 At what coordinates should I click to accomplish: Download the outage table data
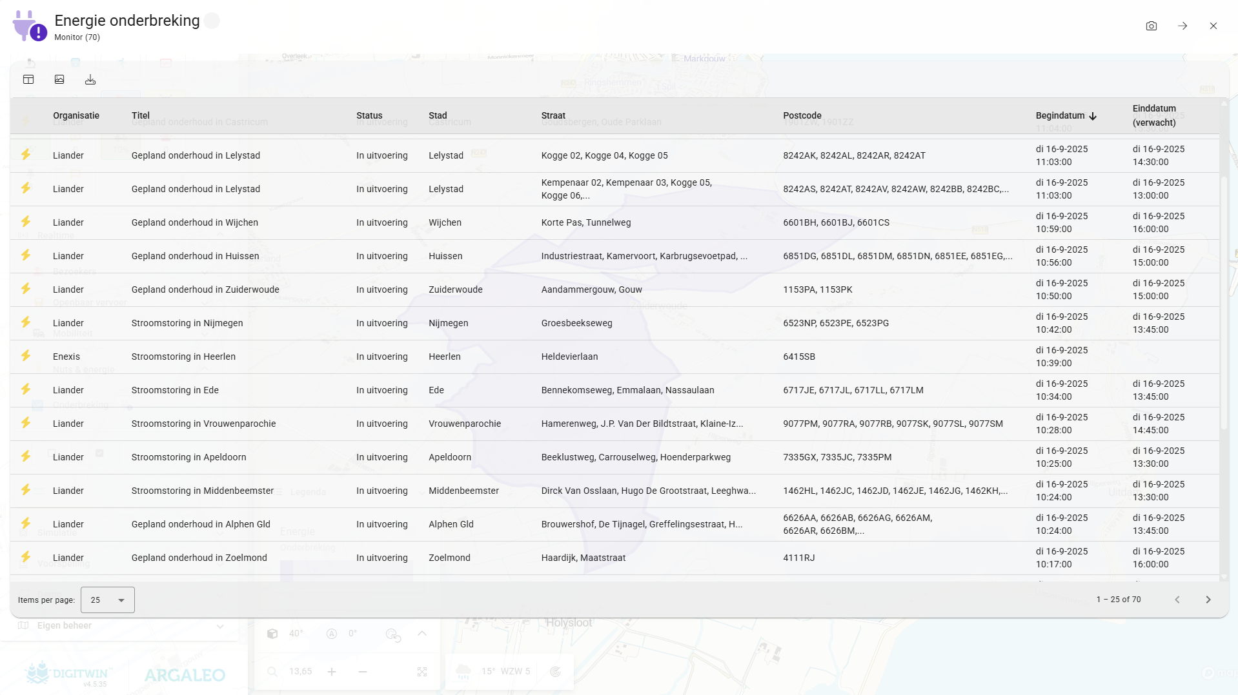point(90,79)
